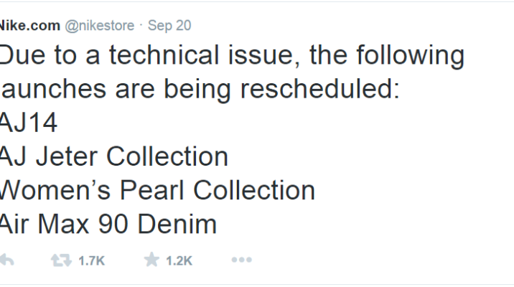Click the "Women's Pearl Collection" line

(x=156, y=190)
